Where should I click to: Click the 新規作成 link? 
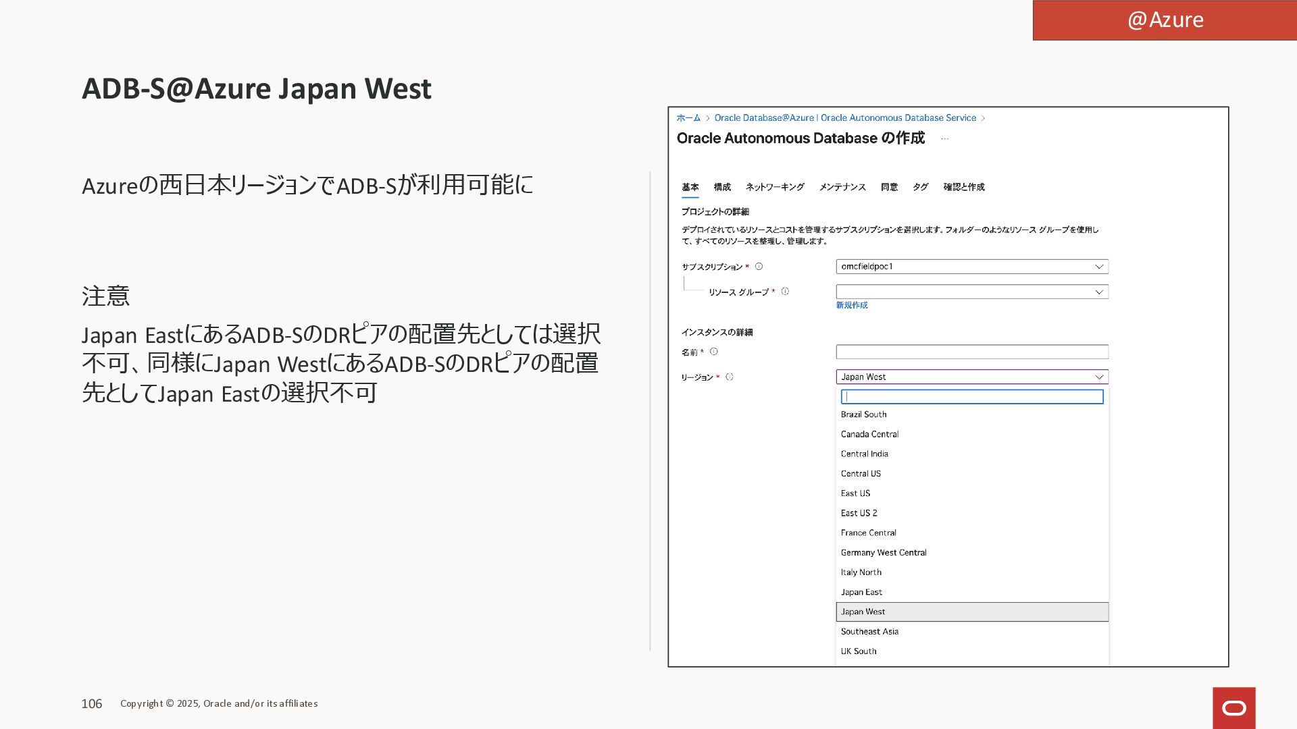pos(851,305)
